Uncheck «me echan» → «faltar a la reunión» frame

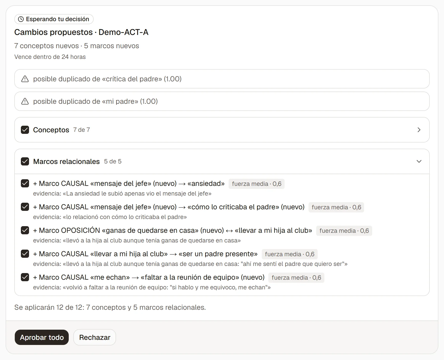25,277
